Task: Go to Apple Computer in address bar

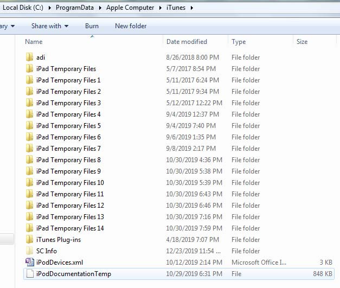Action: [x=130, y=8]
